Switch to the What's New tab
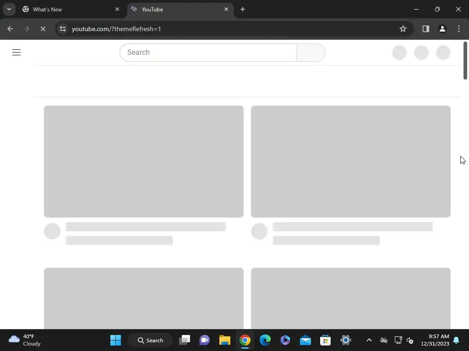Viewport: 469px width, 351px height. pyautogui.click(x=71, y=10)
